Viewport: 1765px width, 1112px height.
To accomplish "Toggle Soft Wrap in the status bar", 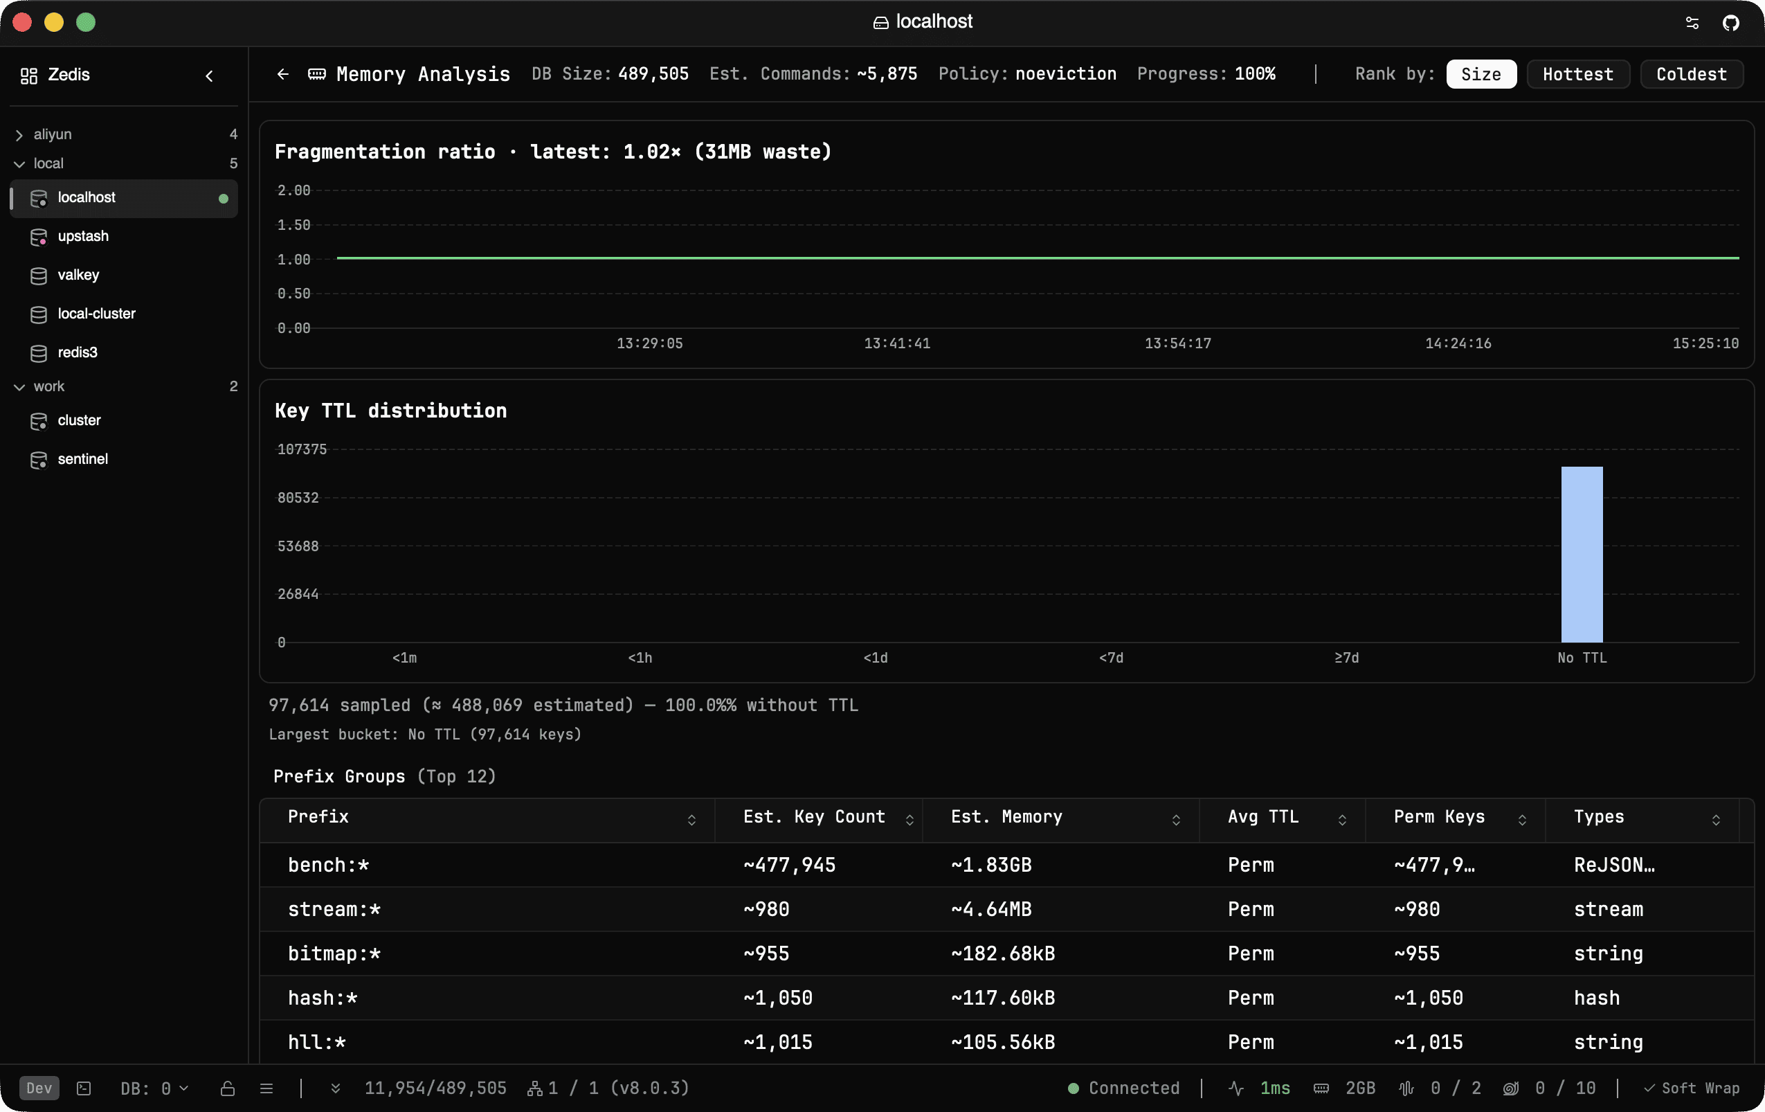I will click(x=1692, y=1088).
